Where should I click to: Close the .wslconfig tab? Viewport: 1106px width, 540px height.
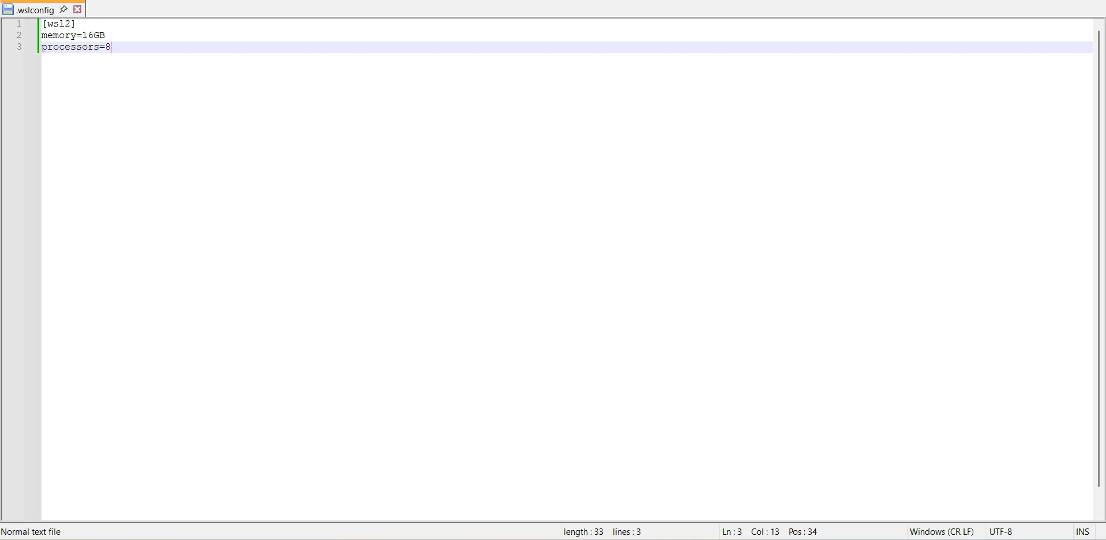(78, 9)
